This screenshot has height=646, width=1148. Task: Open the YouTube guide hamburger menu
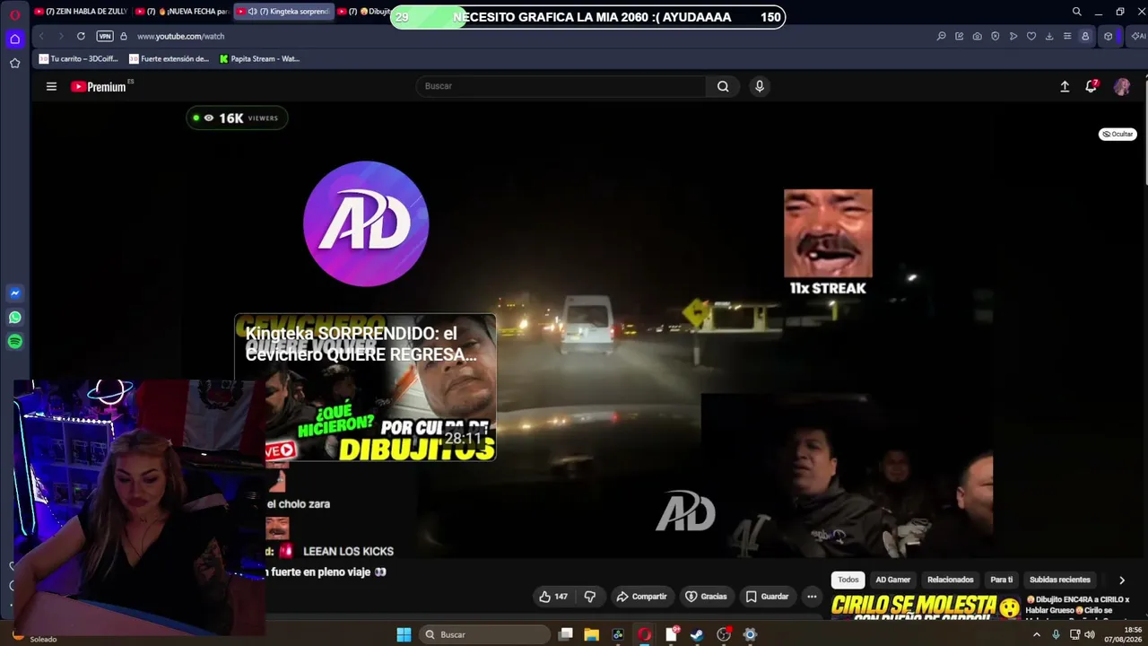pyautogui.click(x=51, y=86)
